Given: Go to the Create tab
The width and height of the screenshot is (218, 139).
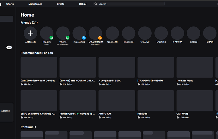Looking at the screenshot, I should pos(61,4).
